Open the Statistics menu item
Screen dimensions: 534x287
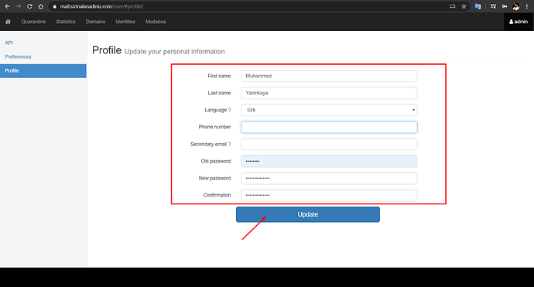[66, 22]
